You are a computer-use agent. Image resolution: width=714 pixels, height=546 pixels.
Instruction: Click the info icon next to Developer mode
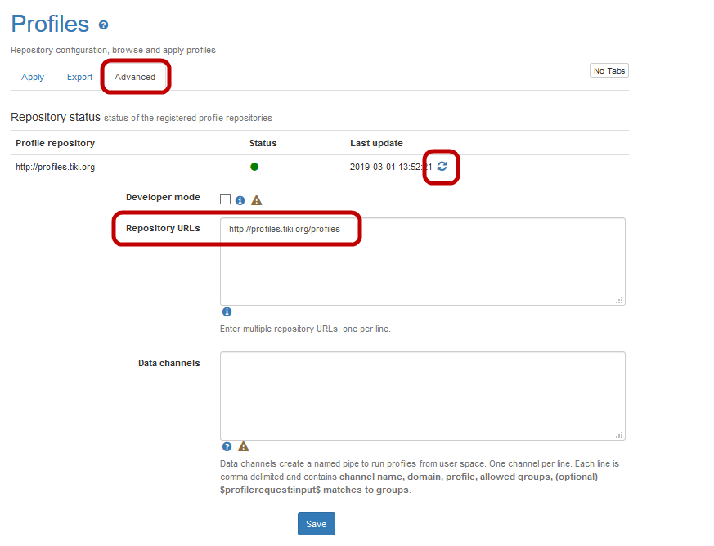pyautogui.click(x=240, y=199)
